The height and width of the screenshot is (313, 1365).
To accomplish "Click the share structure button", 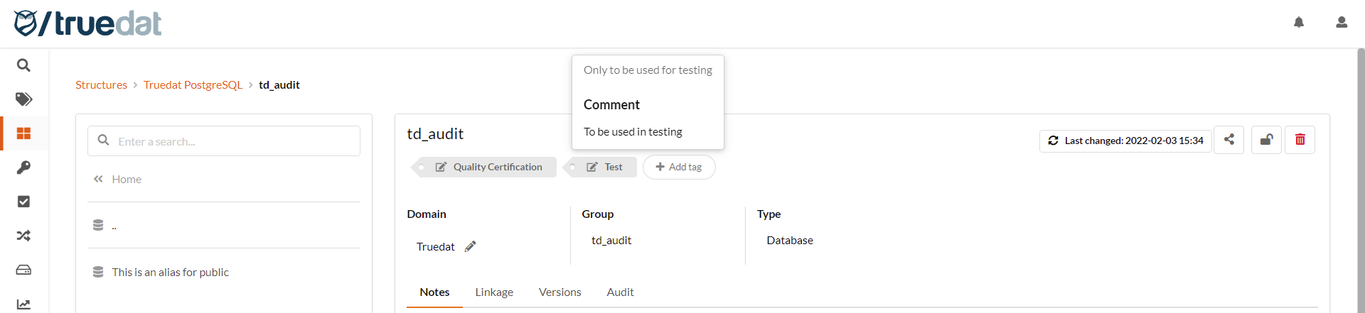I will click(x=1228, y=140).
